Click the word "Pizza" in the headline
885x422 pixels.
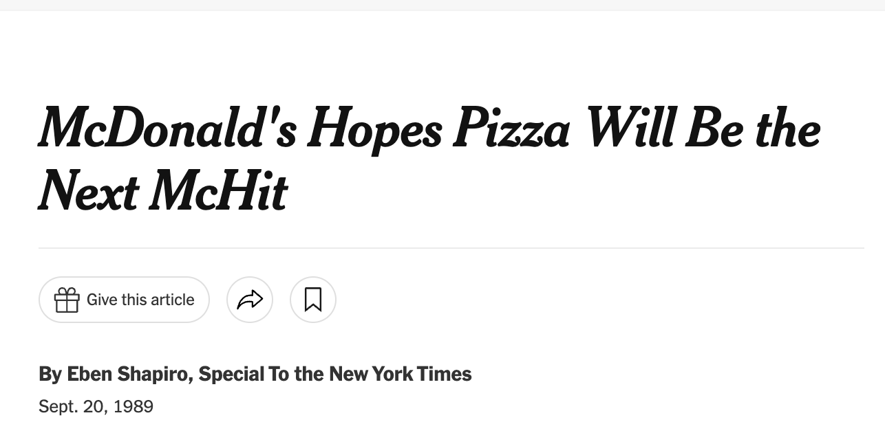tap(511, 129)
